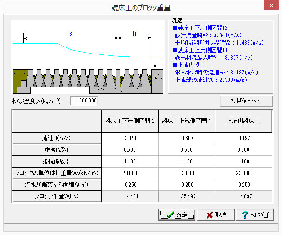Select friction coefficient 0.500 under 下流側区間l2
This screenshot has width=282, height=235.
(x=130, y=150)
